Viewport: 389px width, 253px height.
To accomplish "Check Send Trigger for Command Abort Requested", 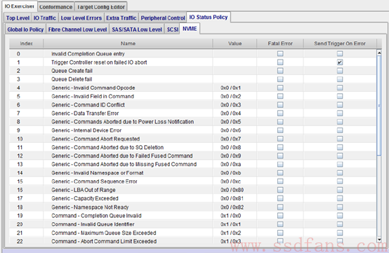I will click(x=340, y=139).
